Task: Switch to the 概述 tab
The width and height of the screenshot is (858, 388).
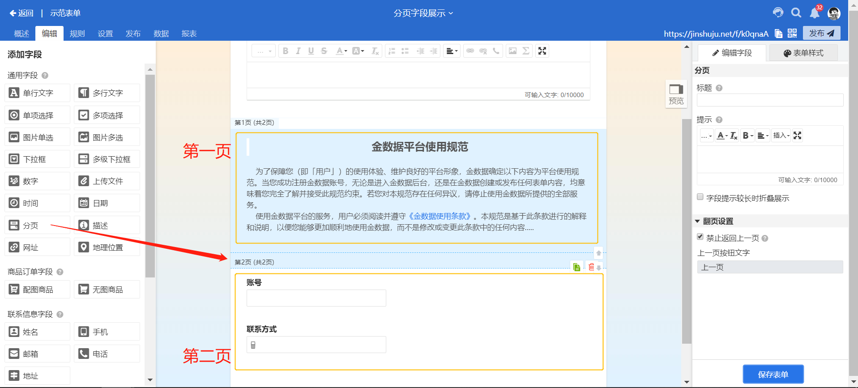Action: coord(21,34)
